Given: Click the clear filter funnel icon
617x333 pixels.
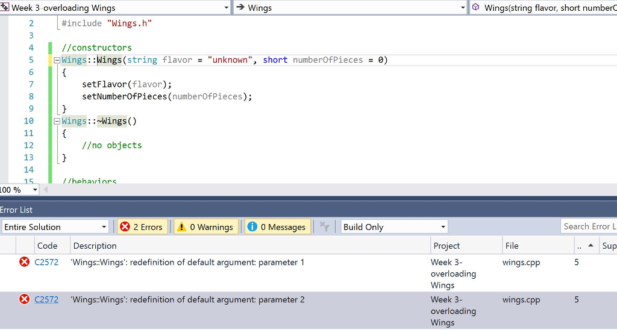Looking at the screenshot, I should pos(324,226).
